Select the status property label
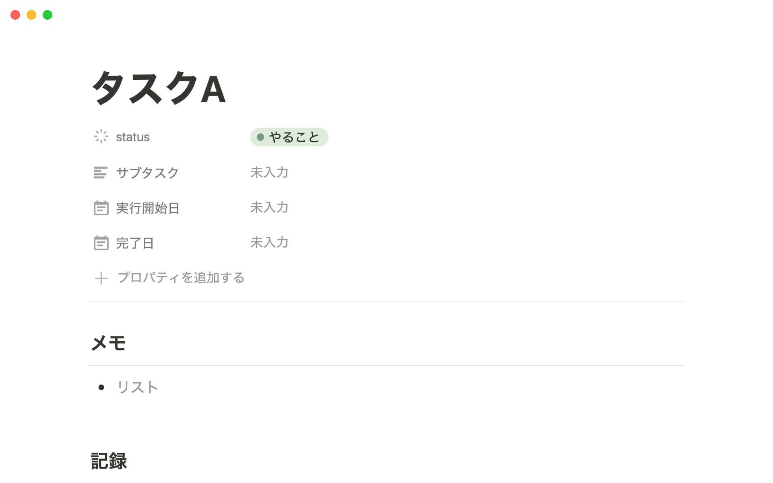This screenshot has width=773, height=483. click(132, 137)
